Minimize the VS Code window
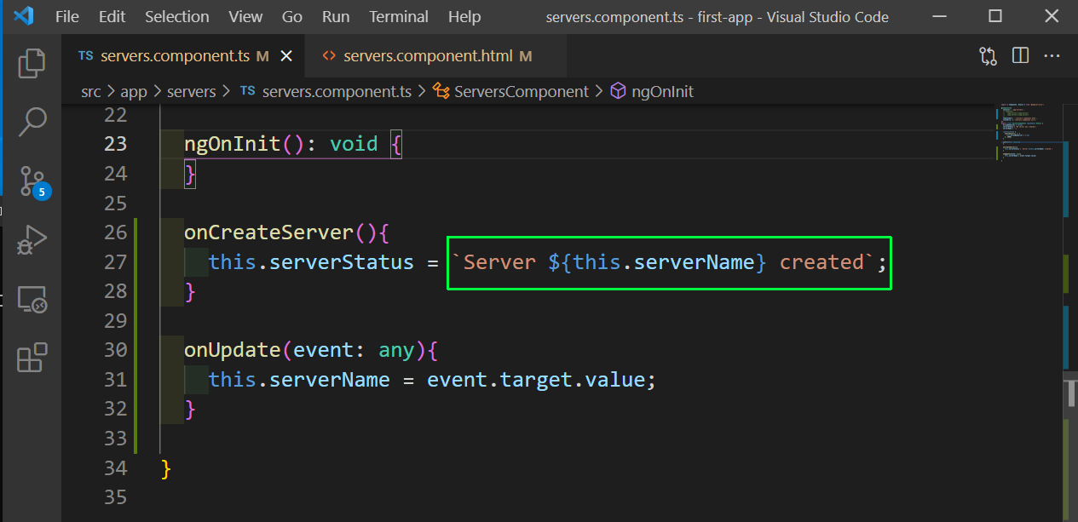This screenshot has width=1078, height=522. pyautogui.click(x=939, y=16)
